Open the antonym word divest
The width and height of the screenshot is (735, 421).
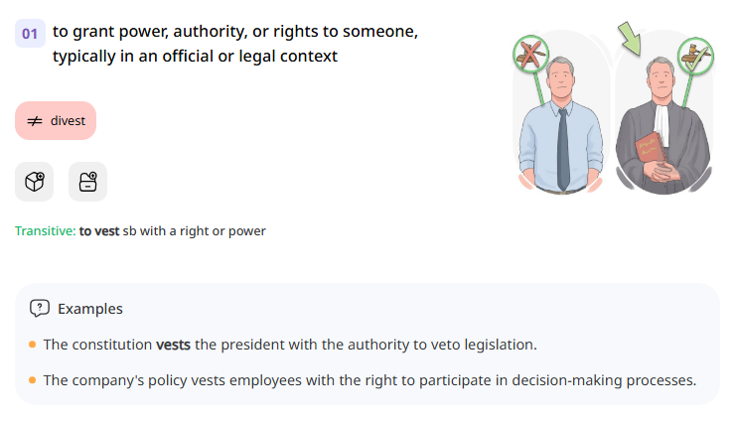pos(68,121)
